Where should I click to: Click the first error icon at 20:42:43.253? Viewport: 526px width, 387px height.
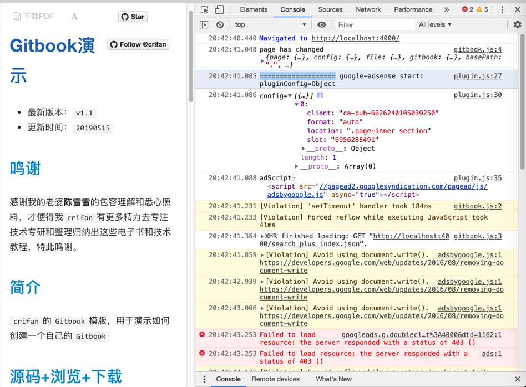[202, 334]
